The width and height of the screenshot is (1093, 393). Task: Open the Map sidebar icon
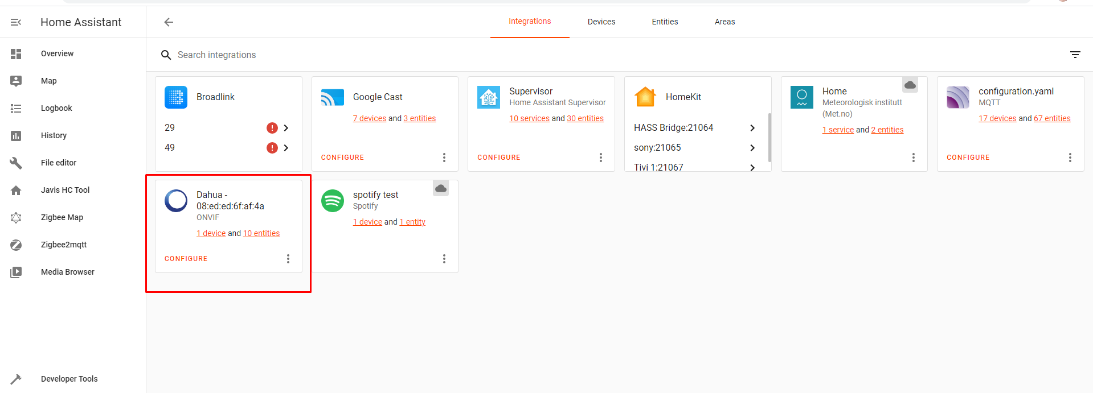pyautogui.click(x=16, y=81)
